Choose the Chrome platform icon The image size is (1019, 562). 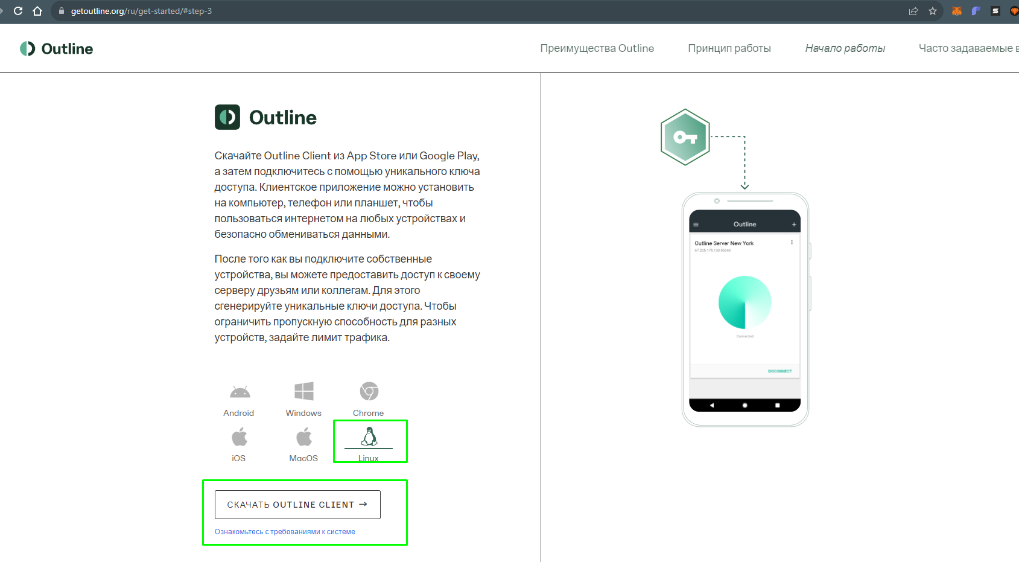369,392
